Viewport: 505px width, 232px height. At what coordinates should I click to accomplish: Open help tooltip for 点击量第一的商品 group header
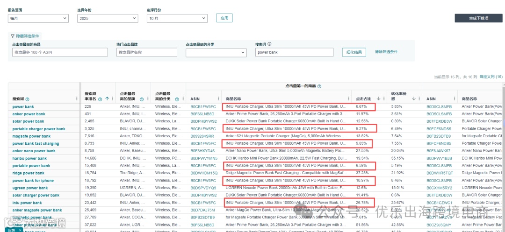[319, 86]
